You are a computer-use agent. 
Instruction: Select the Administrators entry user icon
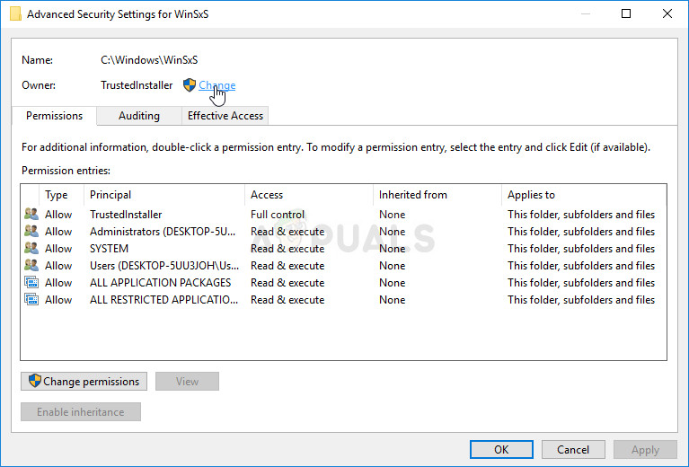pyautogui.click(x=31, y=231)
